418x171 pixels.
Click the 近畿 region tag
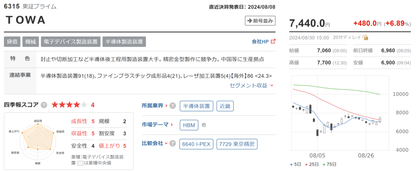pyautogui.click(x=225, y=106)
